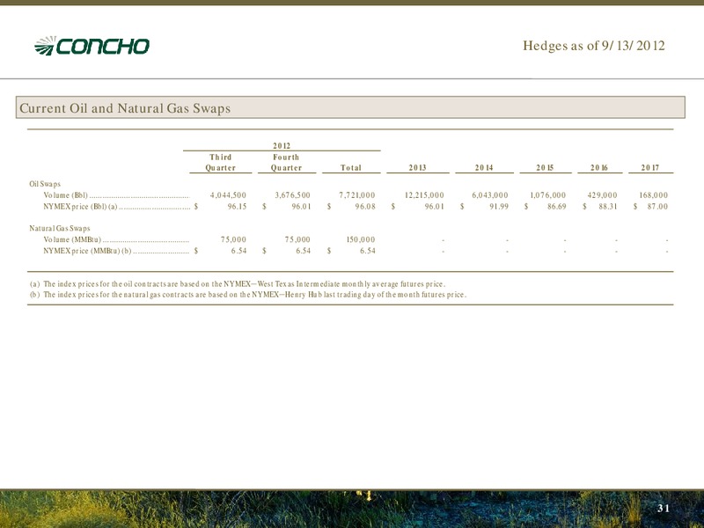704x528 pixels.
Task: Click the Concho logo
Action: click(x=92, y=46)
